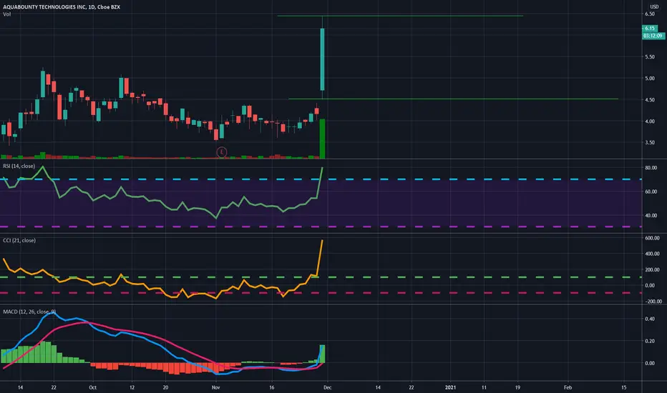Select the Vol indicator label
The image size is (667, 393).
[x=7, y=14]
